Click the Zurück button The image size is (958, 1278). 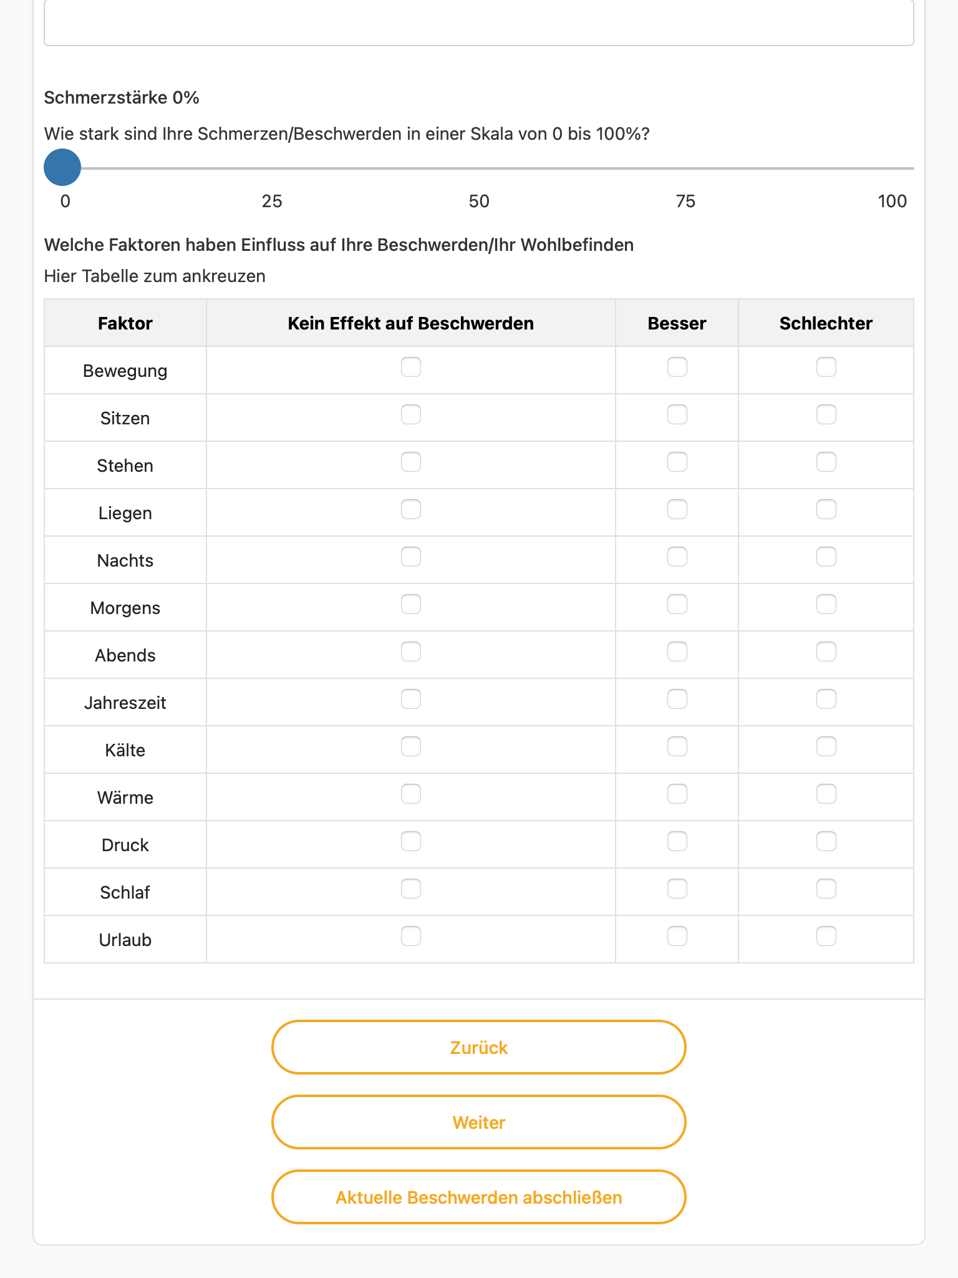coord(479,1047)
